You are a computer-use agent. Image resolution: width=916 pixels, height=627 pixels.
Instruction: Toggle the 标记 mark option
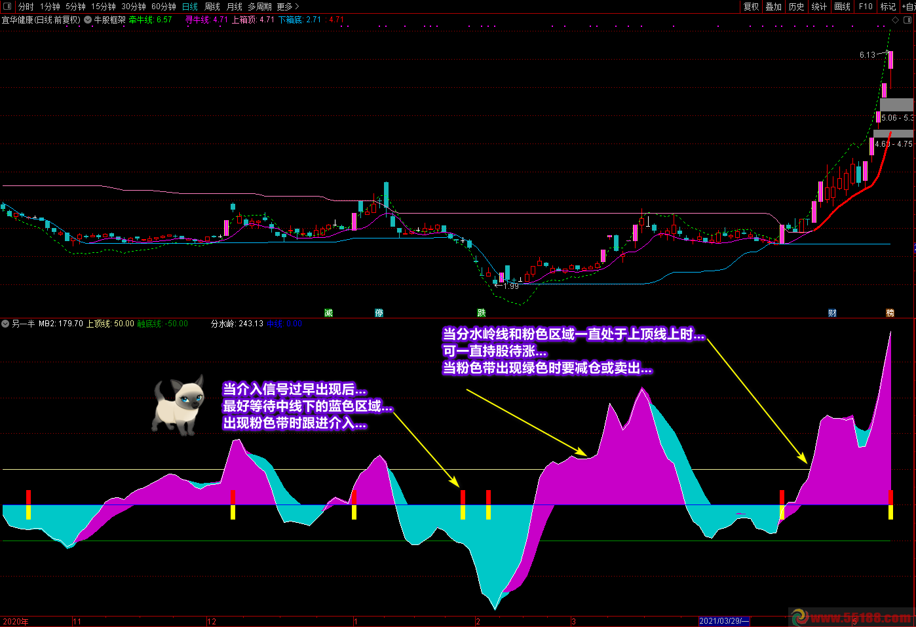[888, 7]
